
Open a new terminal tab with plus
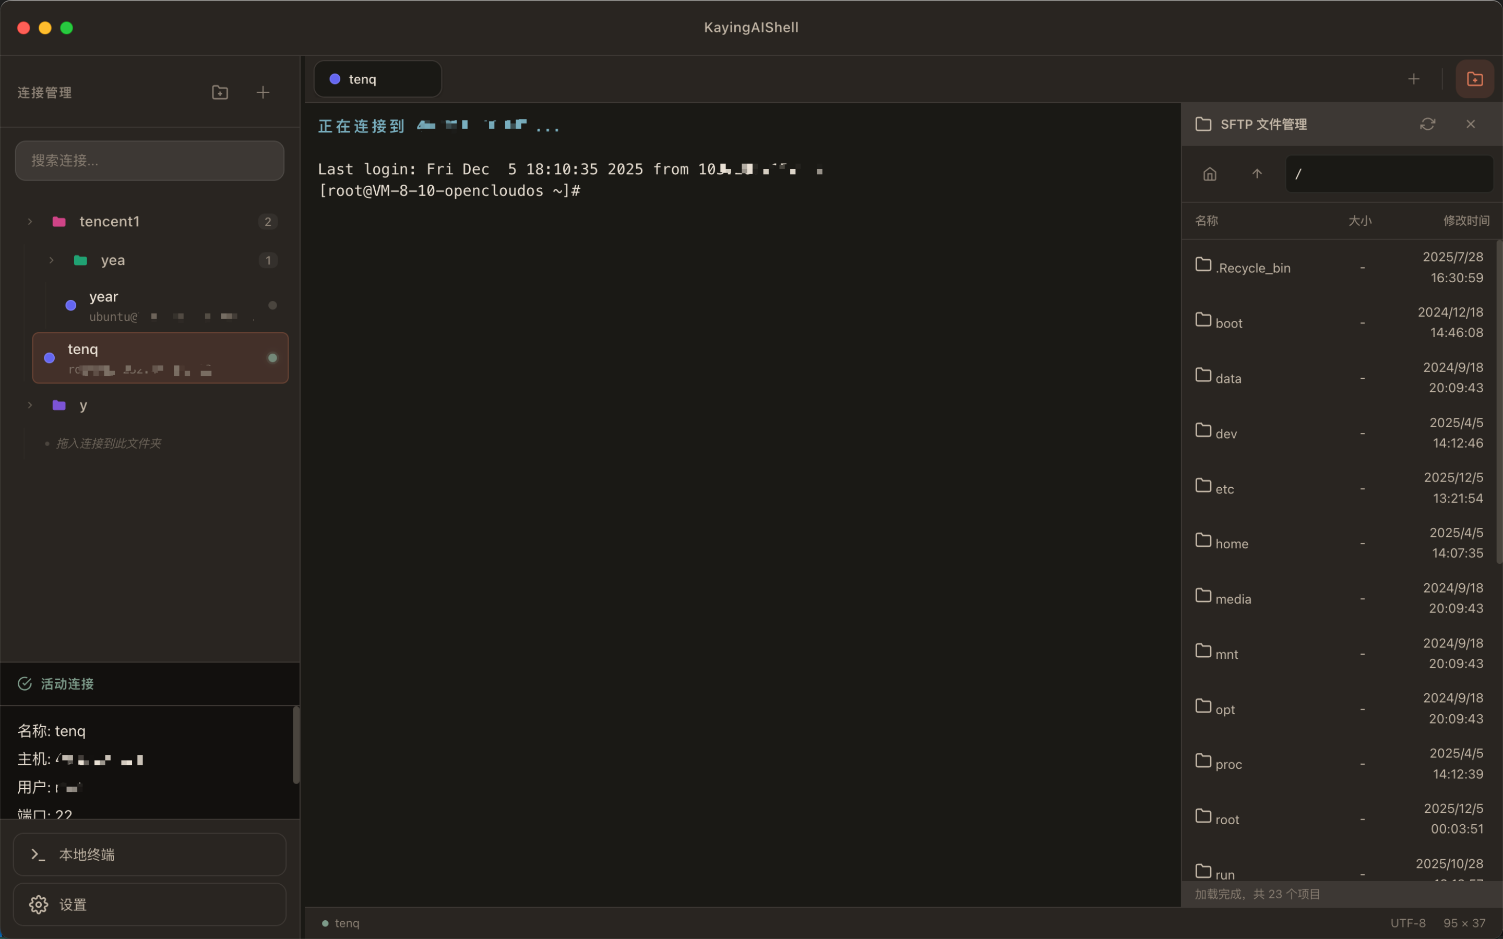1414,79
